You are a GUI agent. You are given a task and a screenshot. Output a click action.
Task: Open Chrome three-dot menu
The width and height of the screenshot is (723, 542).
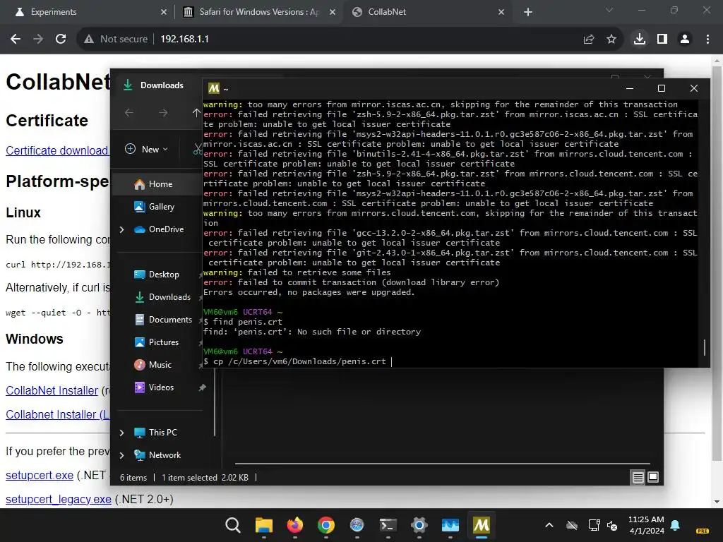point(707,40)
